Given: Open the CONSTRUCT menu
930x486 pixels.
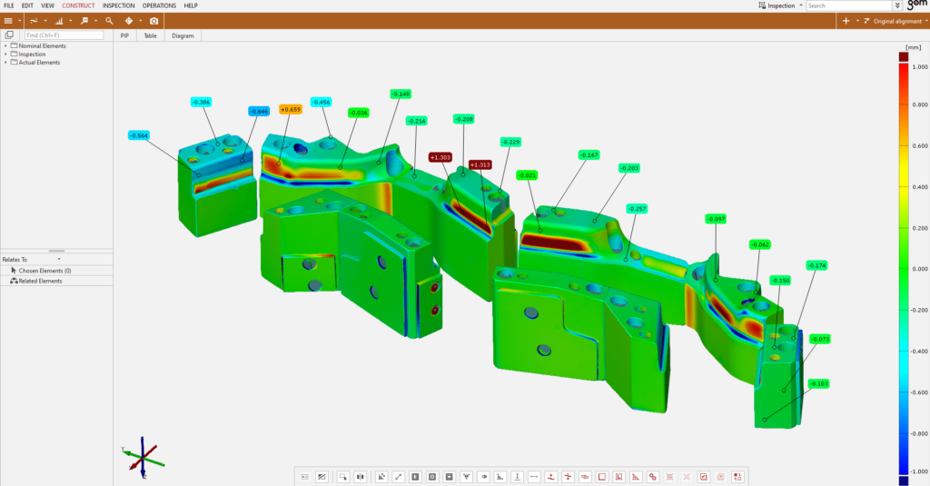Looking at the screenshot, I should click(78, 5).
